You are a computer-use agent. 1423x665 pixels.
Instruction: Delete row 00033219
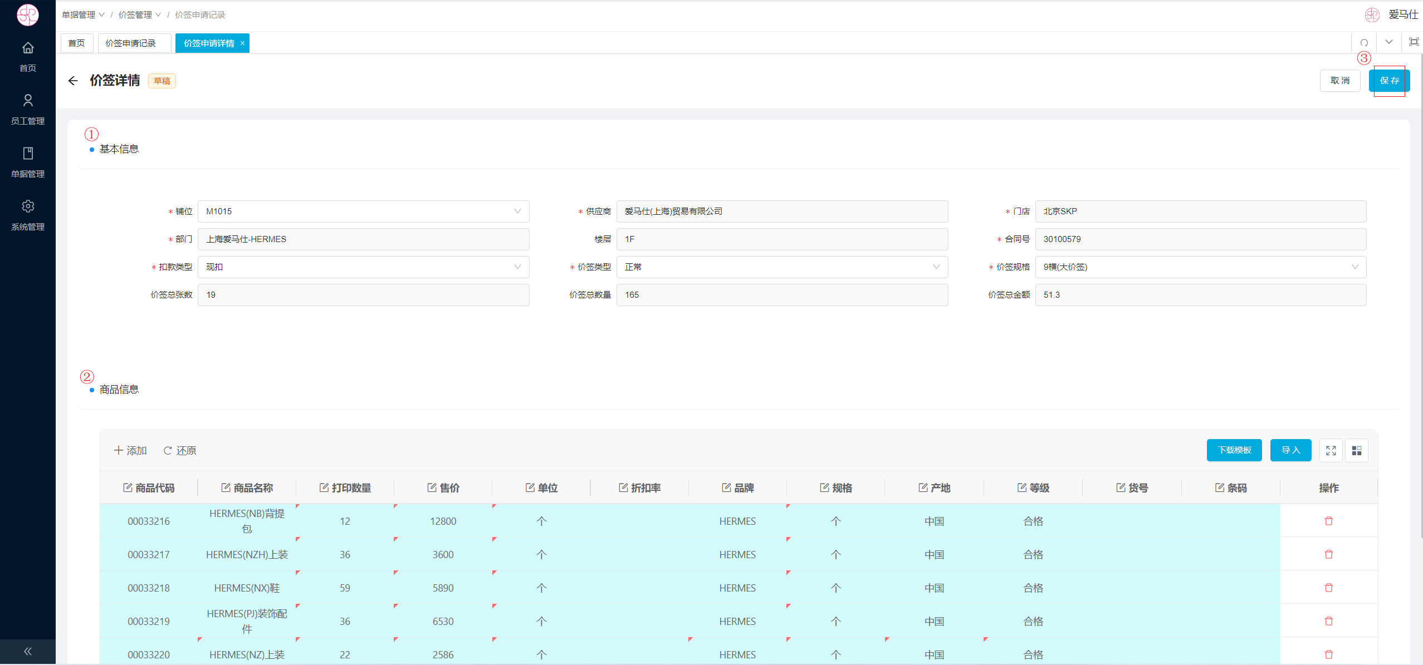click(1329, 621)
